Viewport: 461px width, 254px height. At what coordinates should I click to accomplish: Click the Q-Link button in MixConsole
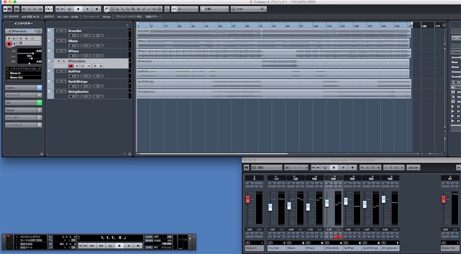(413, 167)
